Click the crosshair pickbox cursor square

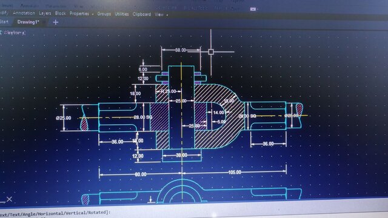coord(211,51)
